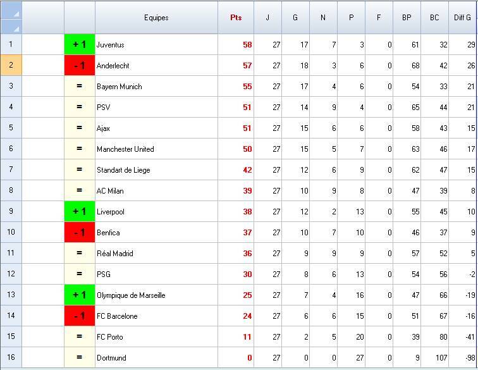This screenshot has height=370, width=478.
Task: Click the equals sign indicator for Bayern Munich
Action: [80, 87]
